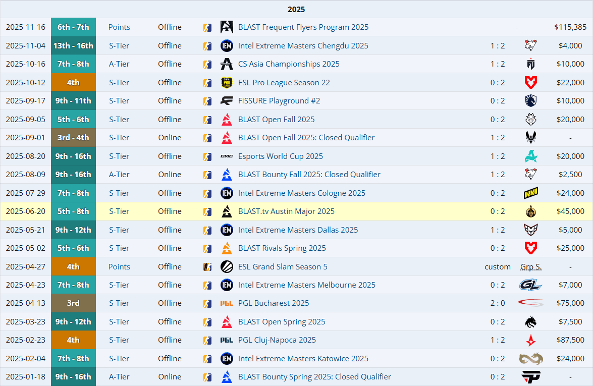Click S-Tier link in PGL Cluj-Napoca row

(119, 340)
